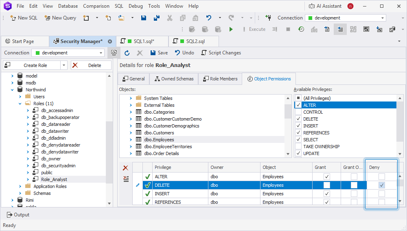Expand the Users folder node
This screenshot has width=407, height=231.
point(20,97)
